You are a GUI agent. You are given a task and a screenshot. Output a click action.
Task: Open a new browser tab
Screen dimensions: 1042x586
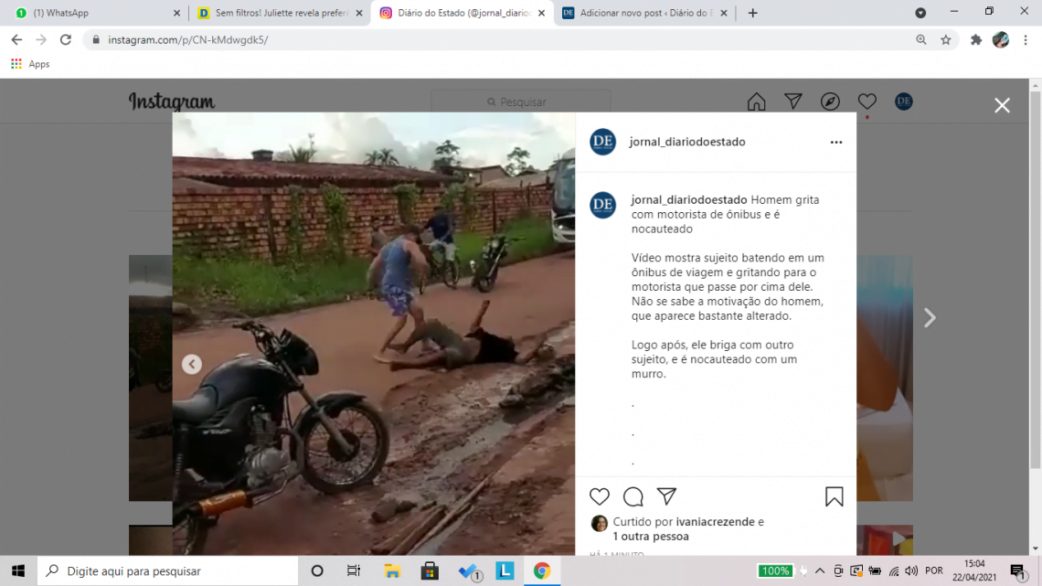point(752,13)
